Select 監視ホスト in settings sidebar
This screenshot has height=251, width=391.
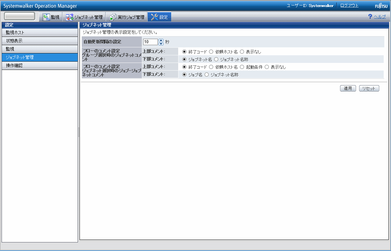click(40, 32)
